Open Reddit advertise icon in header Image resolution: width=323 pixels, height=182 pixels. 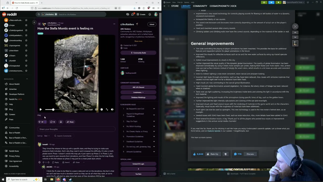click(x=128, y=14)
